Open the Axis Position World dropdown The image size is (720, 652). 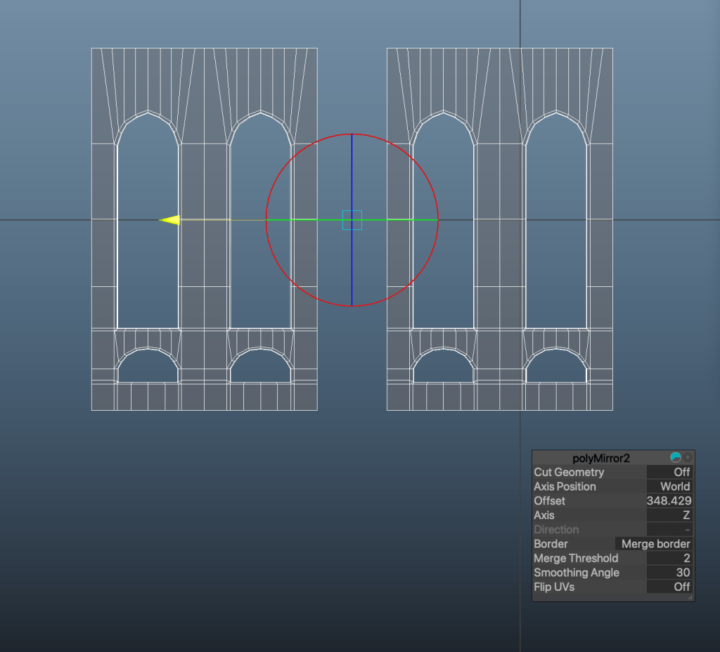click(669, 487)
